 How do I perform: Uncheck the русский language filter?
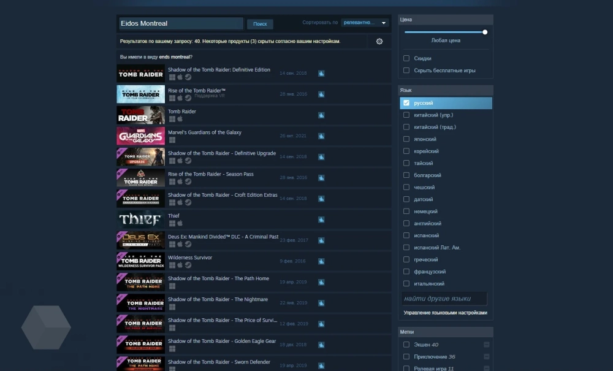[406, 103]
